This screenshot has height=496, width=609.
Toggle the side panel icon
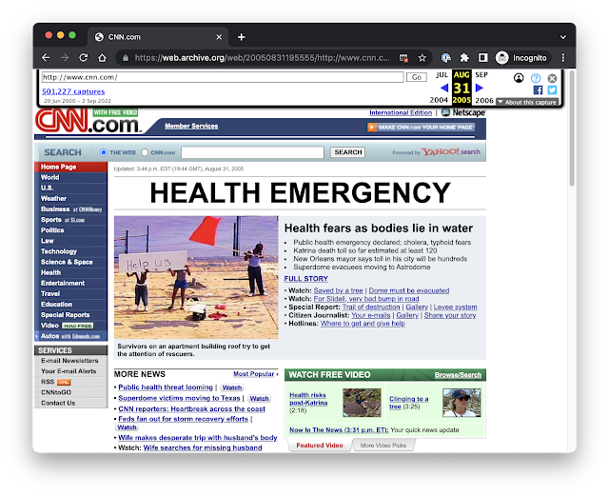click(x=482, y=58)
